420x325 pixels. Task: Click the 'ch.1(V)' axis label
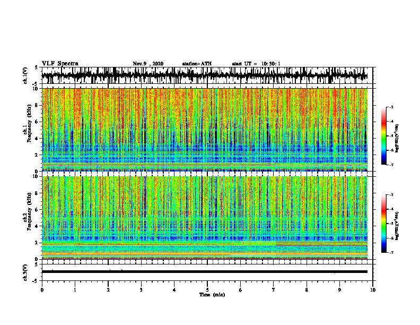click(25, 75)
